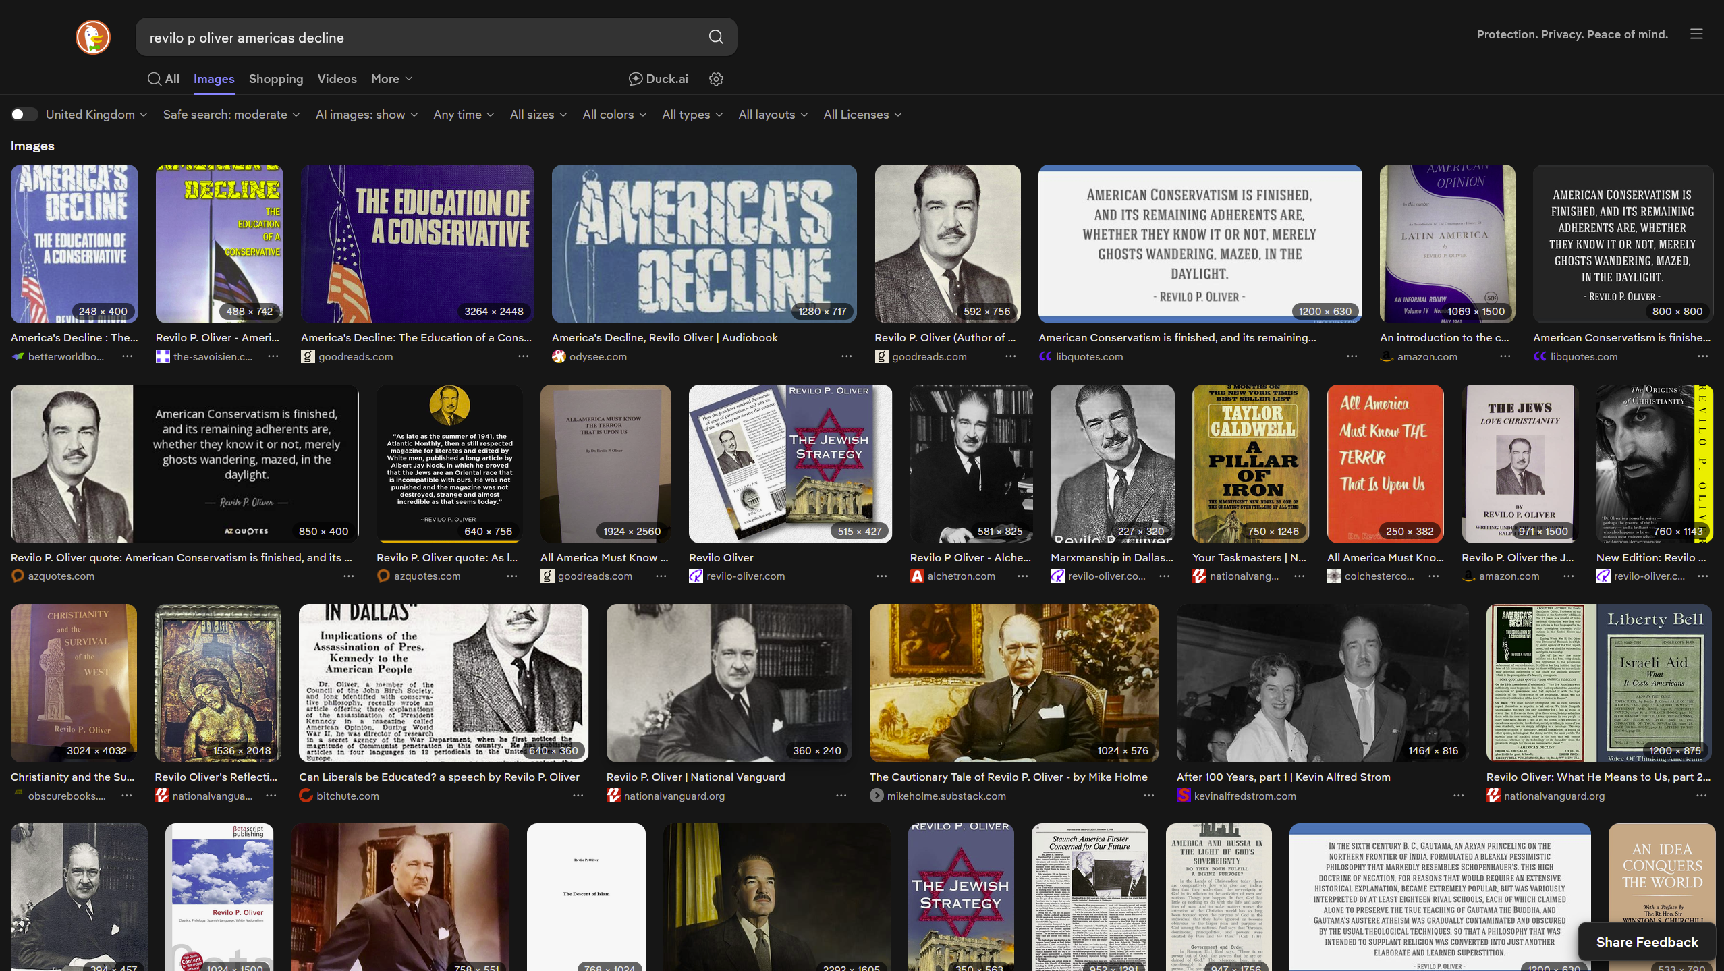The width and height of the screenshot is (1724, 971).
Task: Open more options for obscurebooks result
Action: tap(126, 796)
